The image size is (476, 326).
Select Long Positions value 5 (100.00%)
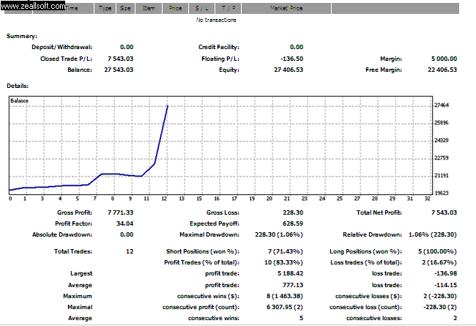click(437, 251)
